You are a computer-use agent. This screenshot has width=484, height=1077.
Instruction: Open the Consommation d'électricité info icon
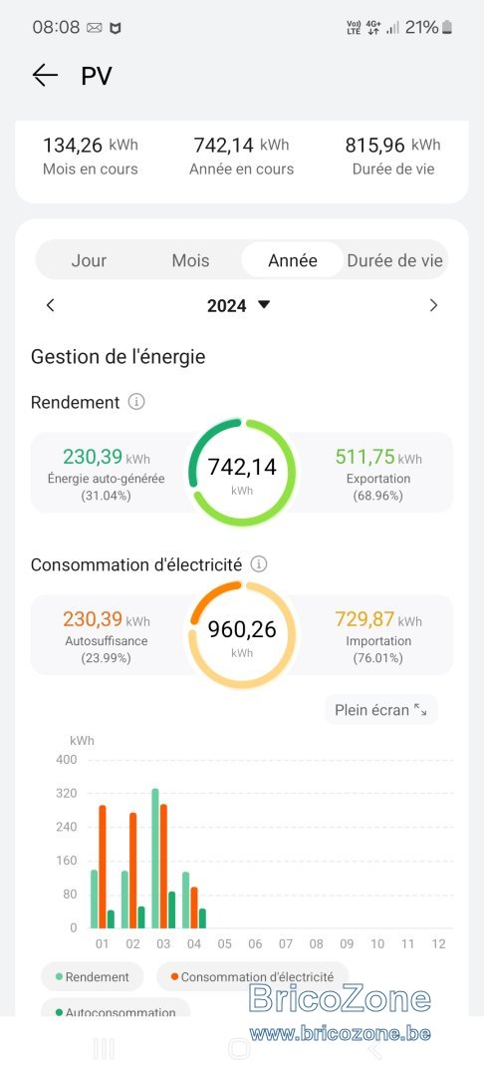(x=259, y=564)
